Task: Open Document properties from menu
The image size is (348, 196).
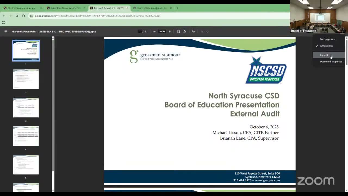Action: pos(329,62)
